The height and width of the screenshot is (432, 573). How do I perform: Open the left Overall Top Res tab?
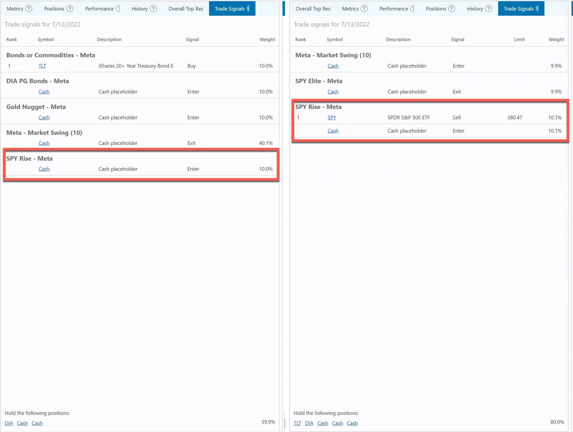[x=185, y=9]
